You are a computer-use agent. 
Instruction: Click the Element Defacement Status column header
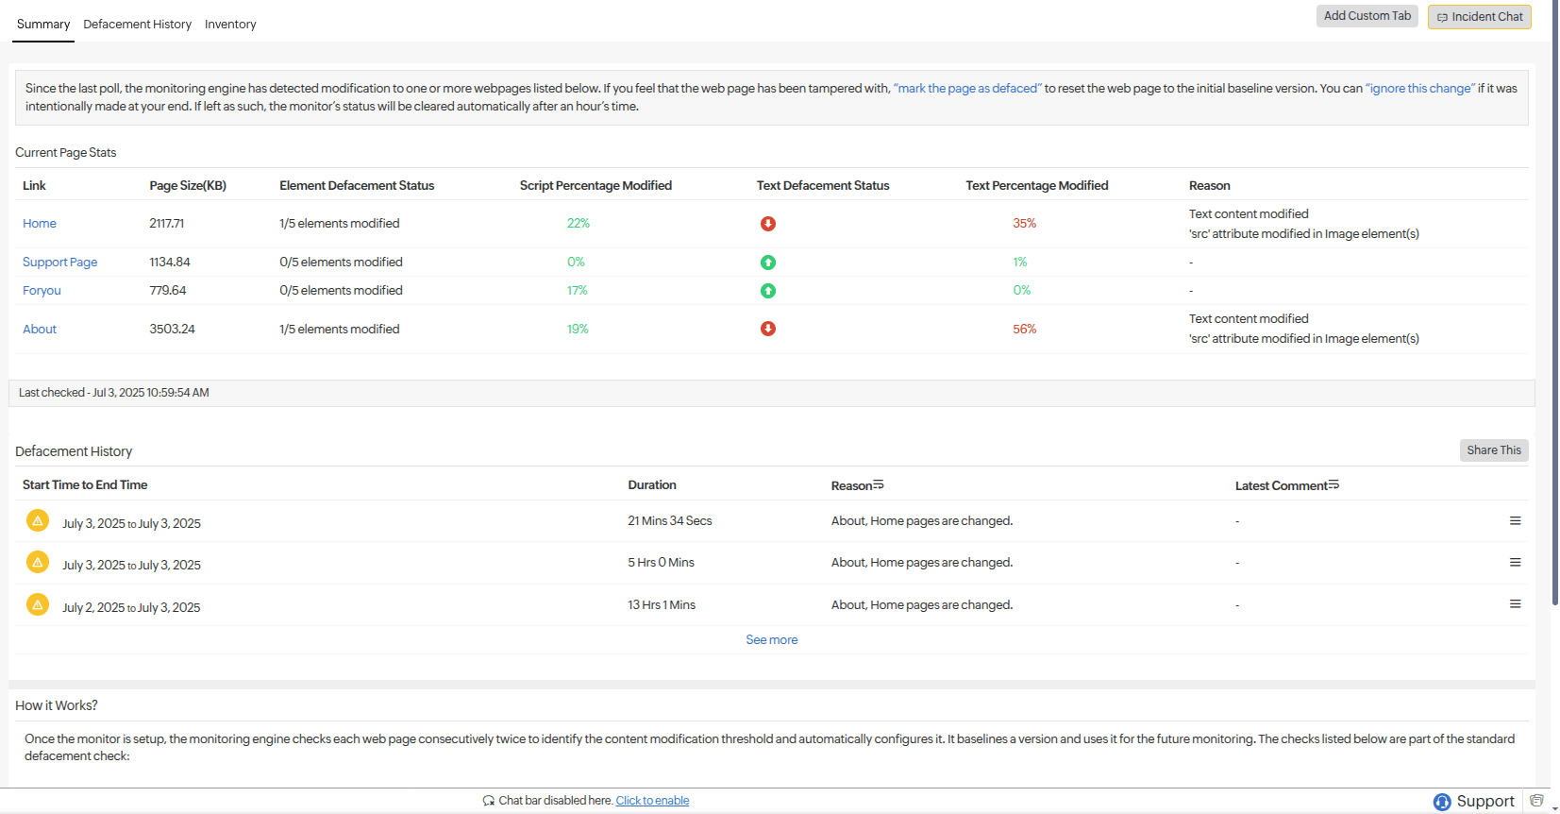(x=357, y=186)
